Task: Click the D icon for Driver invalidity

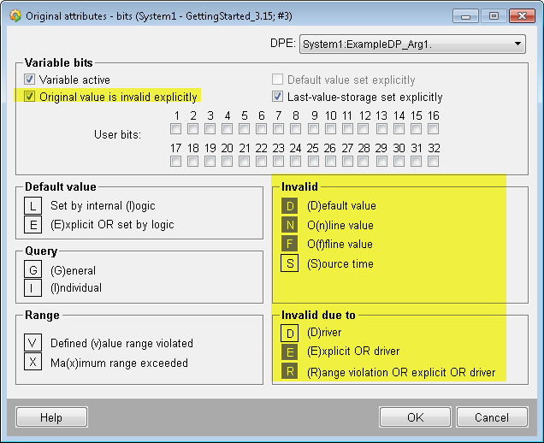Action: [x=290, y=332]
